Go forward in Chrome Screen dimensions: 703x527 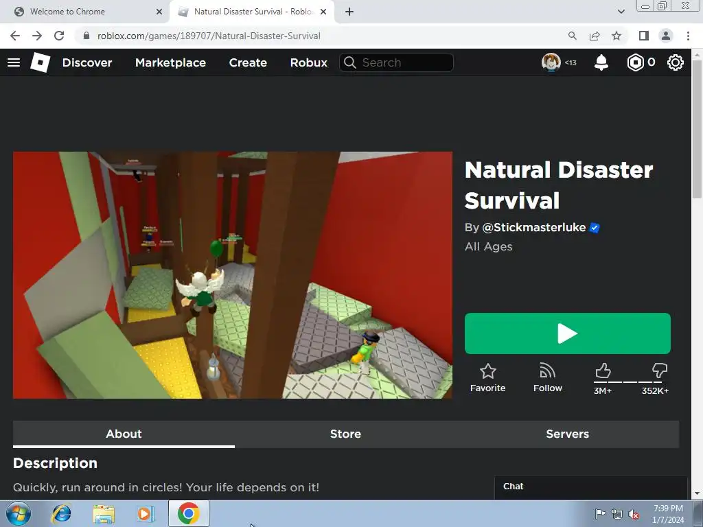pos(37,36)
